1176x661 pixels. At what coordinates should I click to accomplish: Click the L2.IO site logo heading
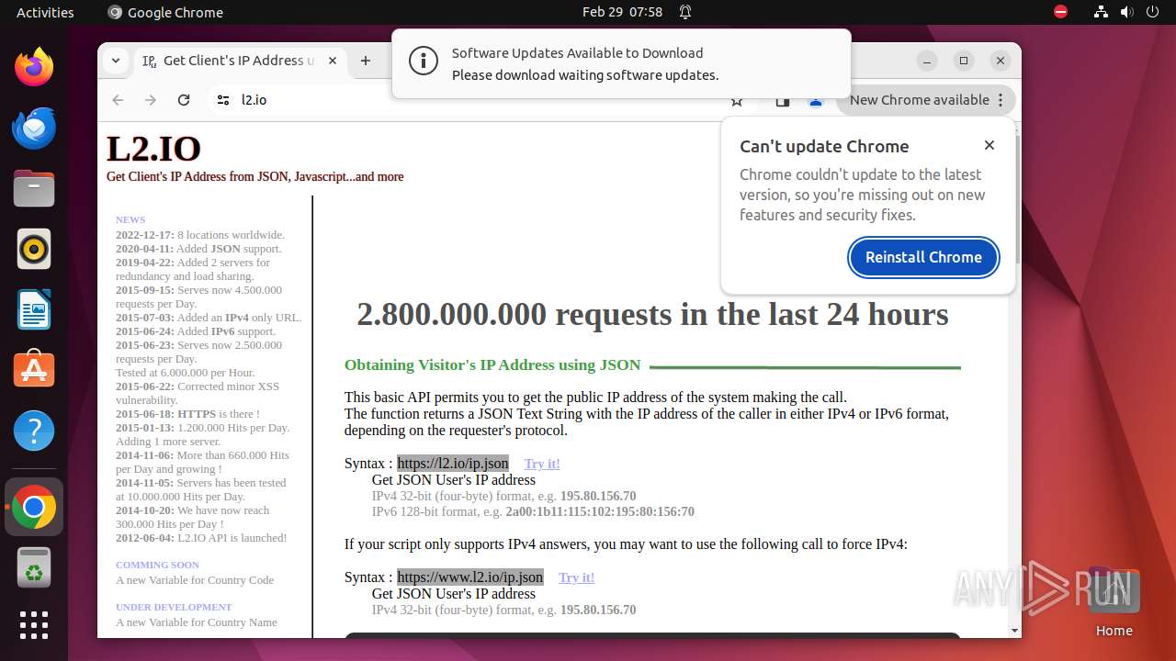coord(153,148)
